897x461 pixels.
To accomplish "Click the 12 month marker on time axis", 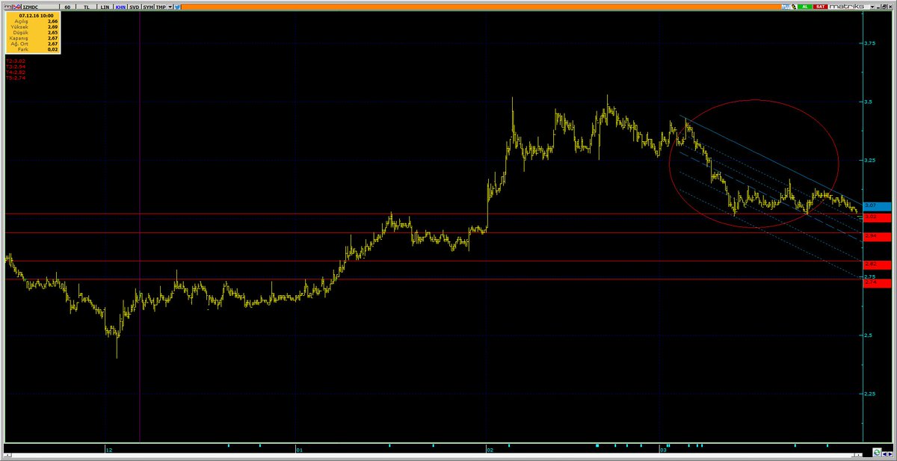I will 108,451.
